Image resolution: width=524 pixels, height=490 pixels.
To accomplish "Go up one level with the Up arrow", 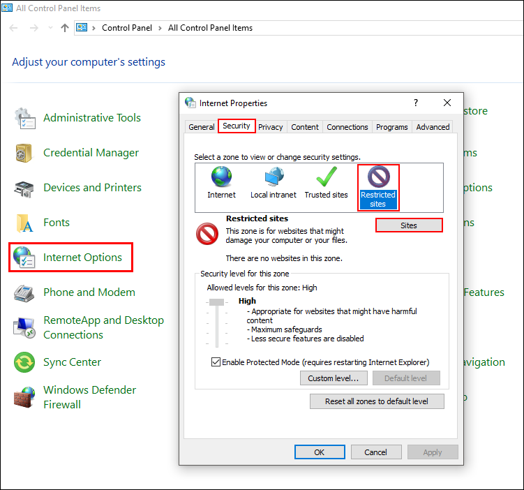I will 65,28.
